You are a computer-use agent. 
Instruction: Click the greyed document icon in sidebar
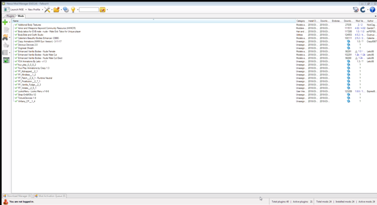6,30
